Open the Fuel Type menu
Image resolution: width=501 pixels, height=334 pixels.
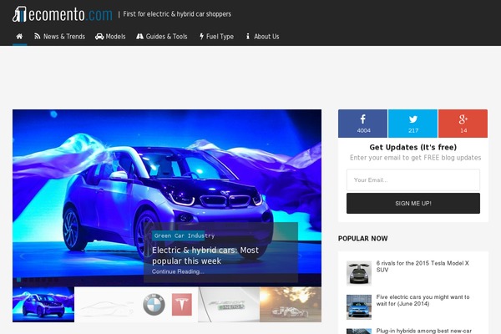216,37
